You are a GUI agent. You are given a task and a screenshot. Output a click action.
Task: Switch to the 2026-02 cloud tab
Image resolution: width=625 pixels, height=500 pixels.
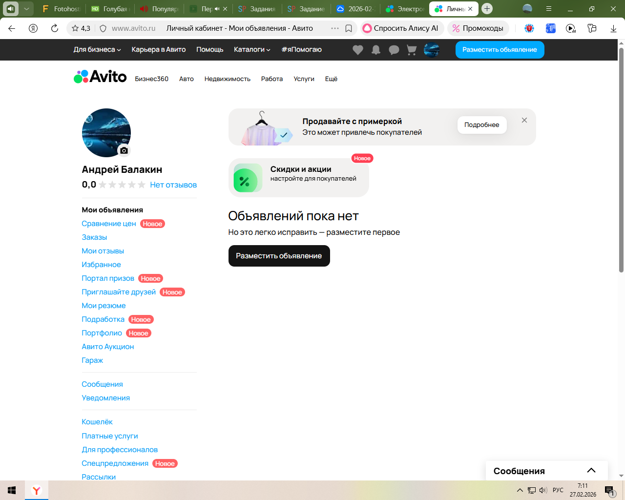click(354, 9)
